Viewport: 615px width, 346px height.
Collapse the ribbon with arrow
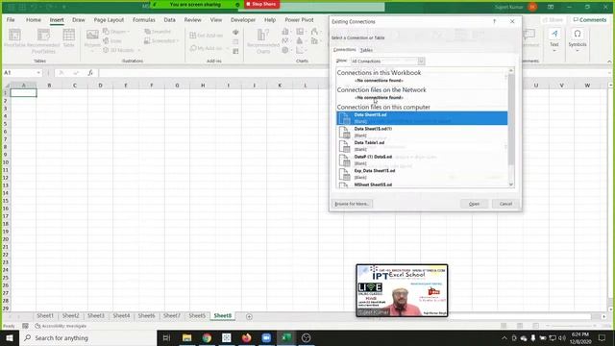(609, 62)
